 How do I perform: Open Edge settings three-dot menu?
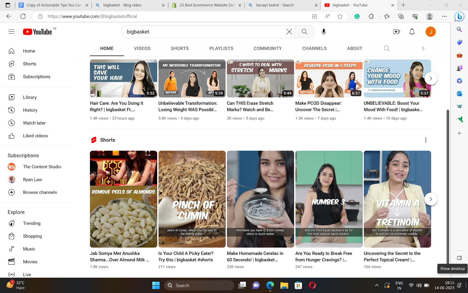[x=444, y=16]
